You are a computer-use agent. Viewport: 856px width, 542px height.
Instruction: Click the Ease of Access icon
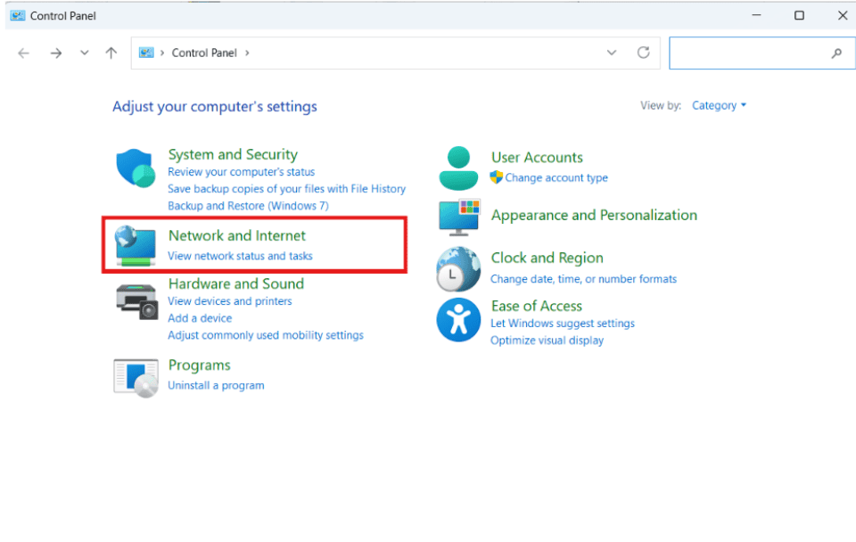[x=458, y=320]
